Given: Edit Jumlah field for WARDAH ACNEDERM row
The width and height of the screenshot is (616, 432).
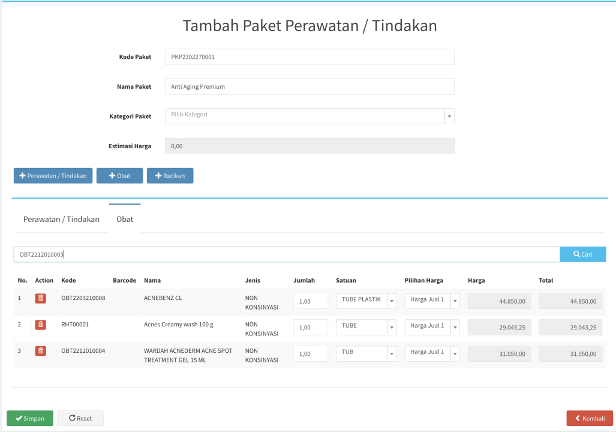Looking at the screenshot, I should point(311,354).
